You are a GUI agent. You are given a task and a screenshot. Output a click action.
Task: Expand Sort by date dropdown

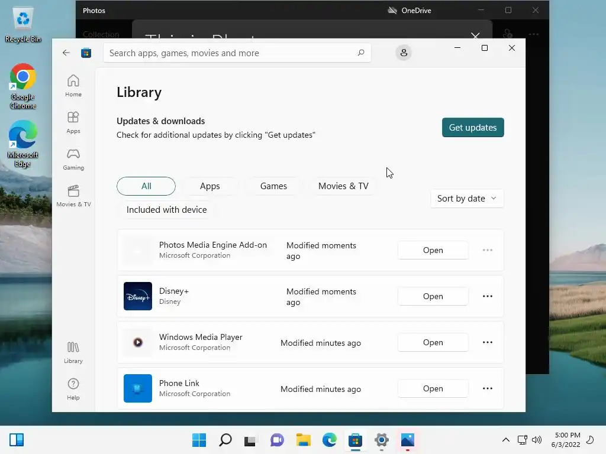click(x=467, y=199)
